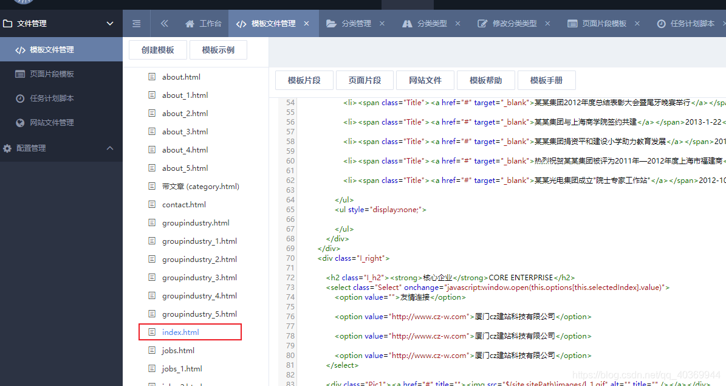Click the clock icon on the 任务计划脚本 tab
The width and height of the screenshot is (726, 386).
click(x=661, y=24)
